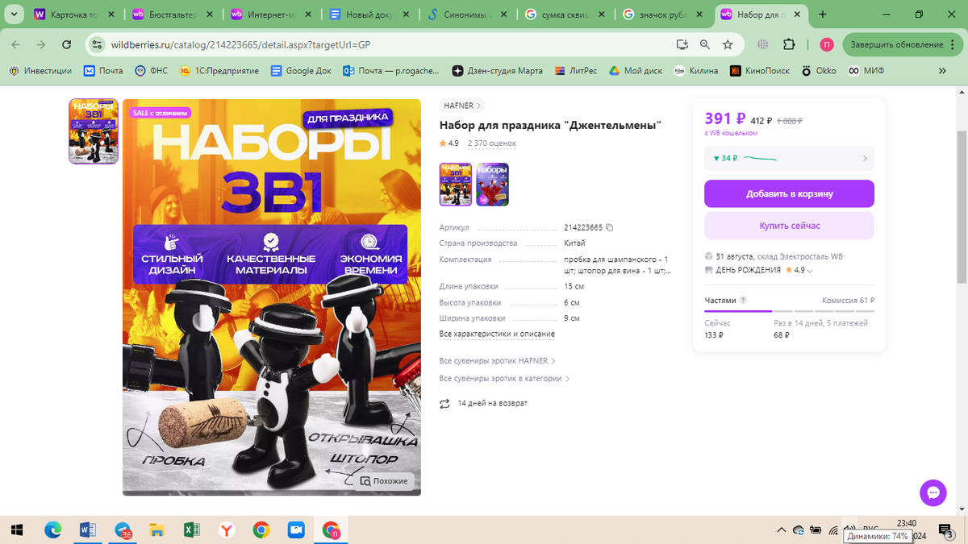Click the browser back arrow

tap(17, 45)
